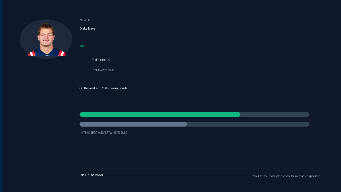Click the green 70% hit rate figure
The width and height of the screenshot is (341, 192).
tap(82, 46)
